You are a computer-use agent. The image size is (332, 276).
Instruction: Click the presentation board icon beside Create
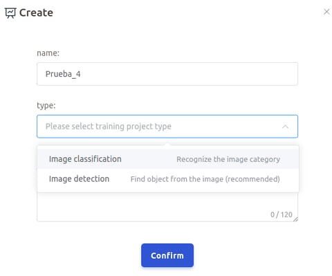tap(10, 13)
